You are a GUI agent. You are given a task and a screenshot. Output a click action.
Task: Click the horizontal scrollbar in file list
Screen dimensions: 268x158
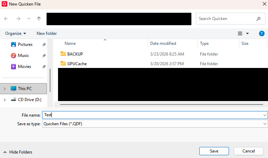(x=161, y=105)
